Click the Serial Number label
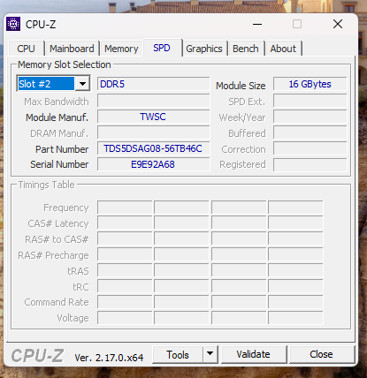This screenshot has width=367, height=378. click(59, 164)
